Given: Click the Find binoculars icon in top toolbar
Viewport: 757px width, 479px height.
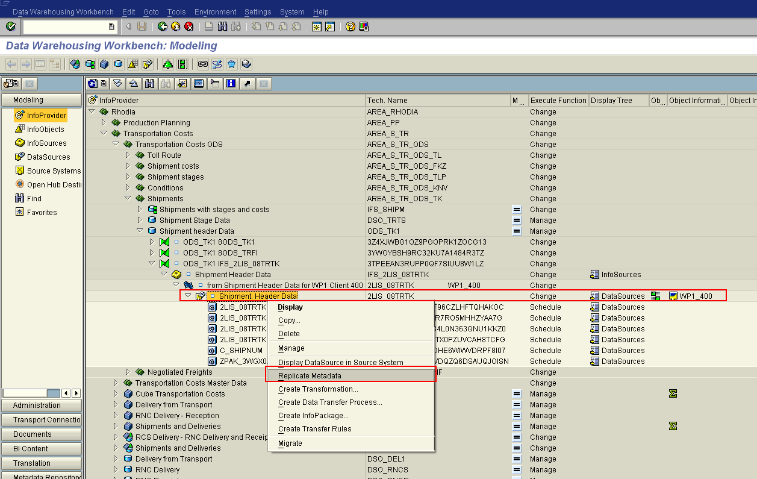Looking at the screenshot, I should coord(222,27).
